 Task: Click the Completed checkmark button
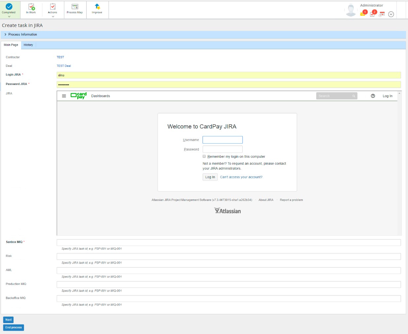[9, 7]
